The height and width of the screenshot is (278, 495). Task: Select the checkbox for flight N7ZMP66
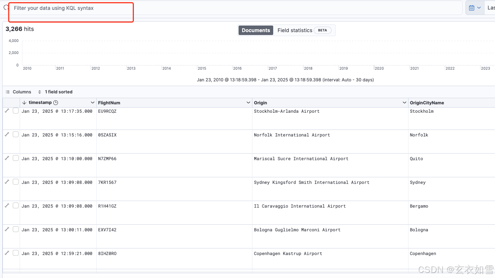(x=16, y=158)
